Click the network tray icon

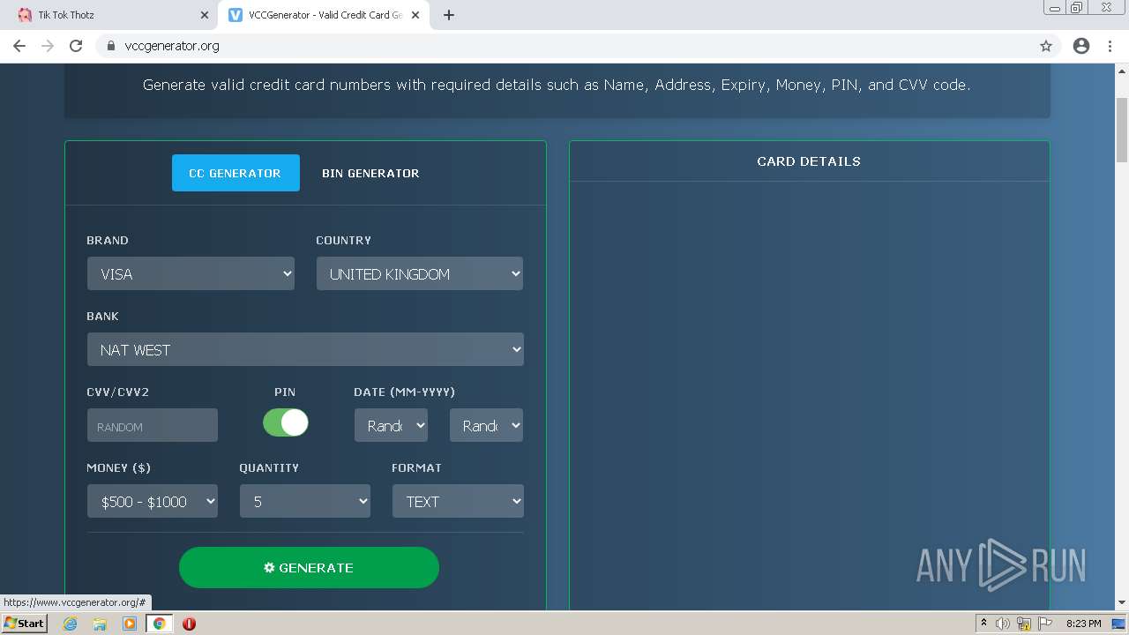coord(1024,624)
